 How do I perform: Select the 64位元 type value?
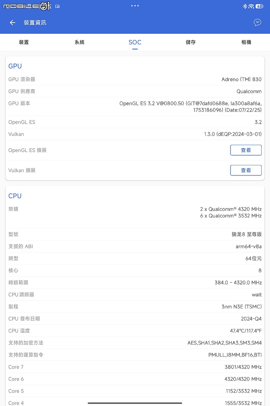click(253, 258)
